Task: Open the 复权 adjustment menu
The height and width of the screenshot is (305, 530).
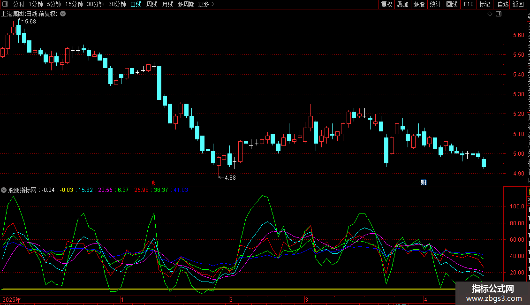Action: point(386,4)
